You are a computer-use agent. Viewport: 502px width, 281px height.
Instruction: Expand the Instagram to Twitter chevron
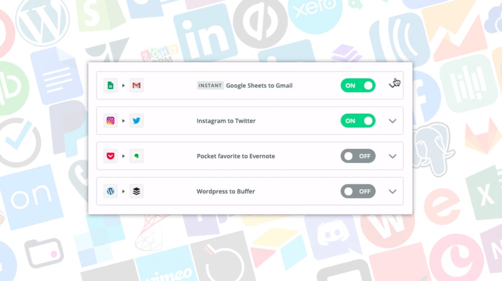tap(392, 121)
